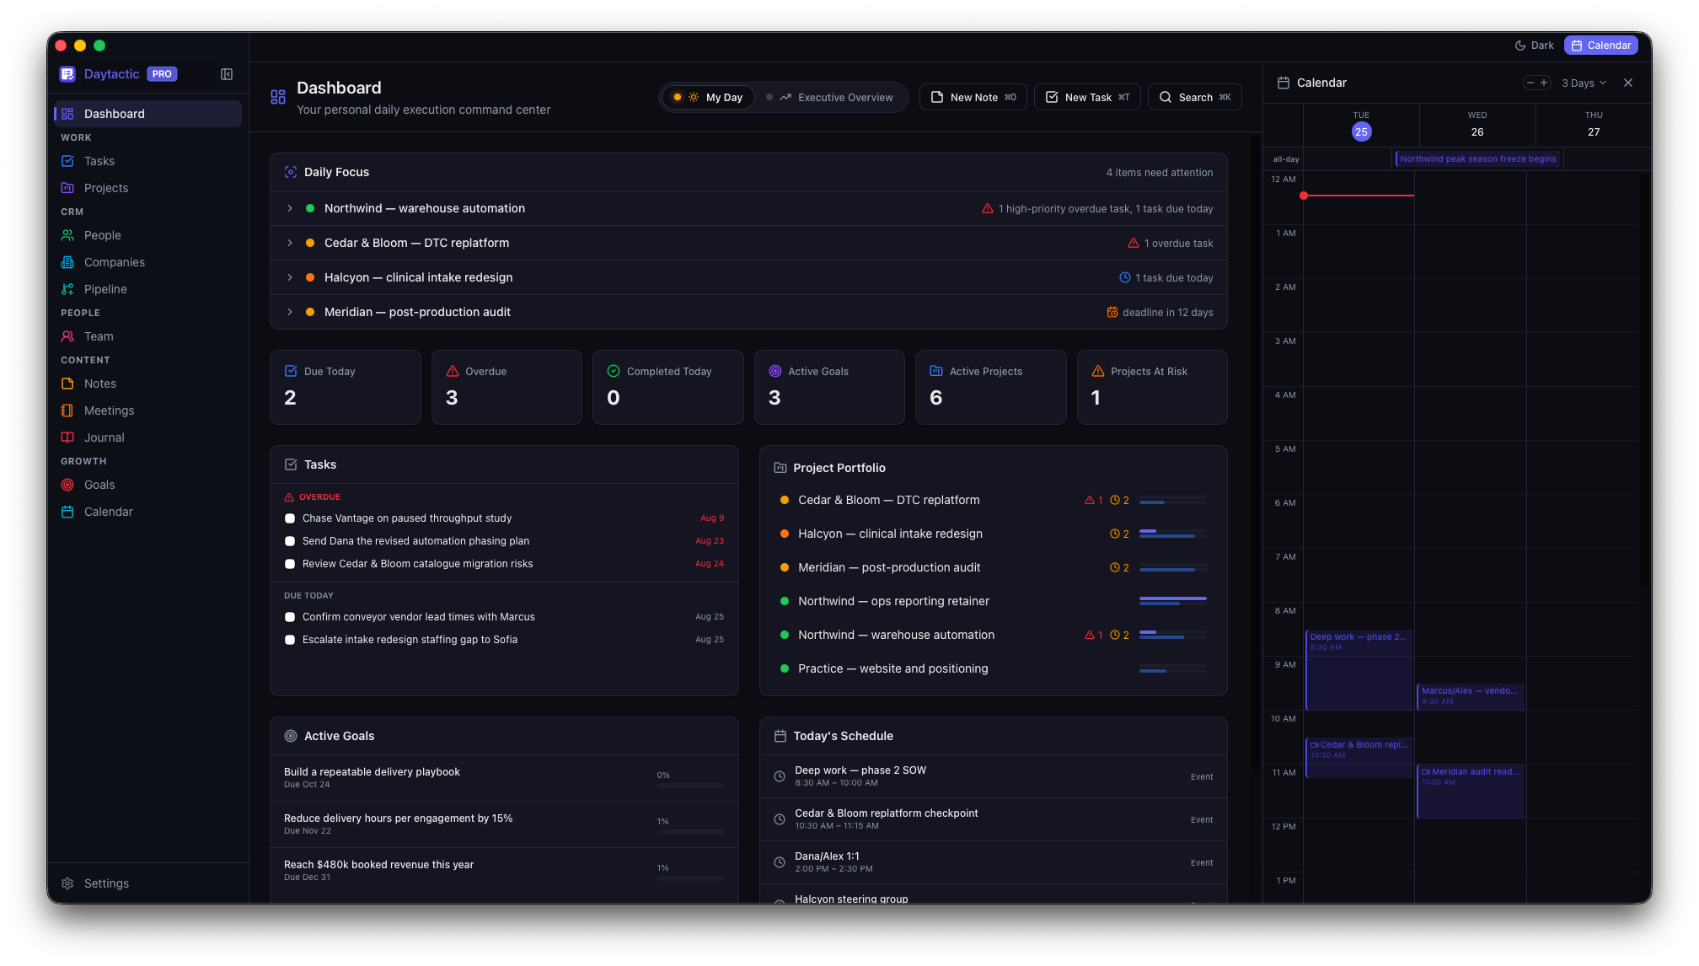Screen dimensions: 1699x966
Task: Click the progress bar for Build a repeatable delivery playbook
Action: [690, 785]
